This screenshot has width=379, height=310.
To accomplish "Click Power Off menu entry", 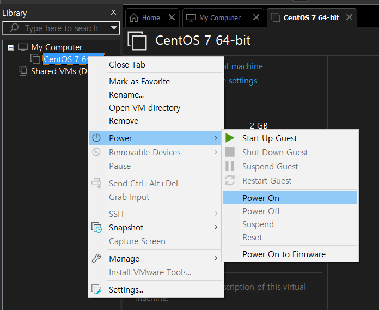I will tap(290, 211).
